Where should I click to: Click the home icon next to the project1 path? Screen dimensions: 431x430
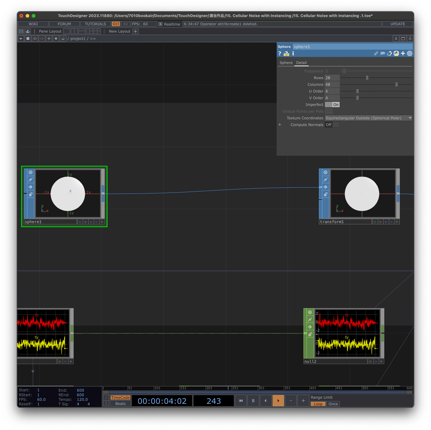(x=63, y=38)
